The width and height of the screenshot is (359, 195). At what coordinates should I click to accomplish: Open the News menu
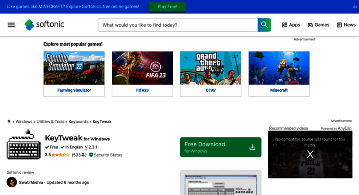346,25
